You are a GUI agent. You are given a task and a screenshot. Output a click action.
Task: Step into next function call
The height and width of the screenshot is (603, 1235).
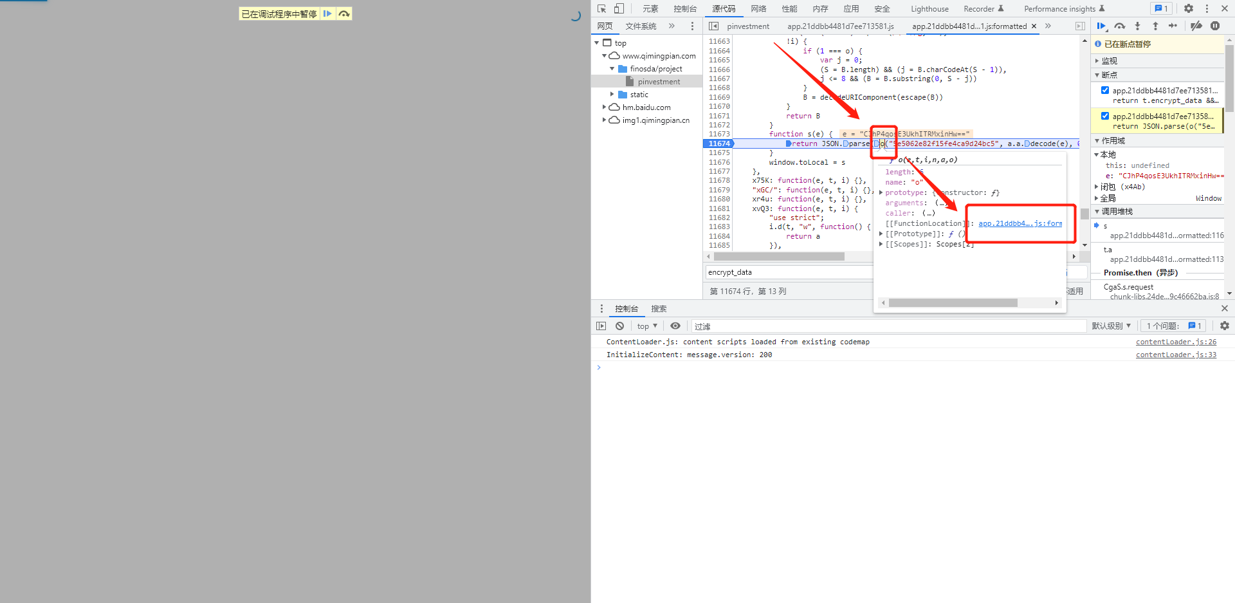[1137, 26]
